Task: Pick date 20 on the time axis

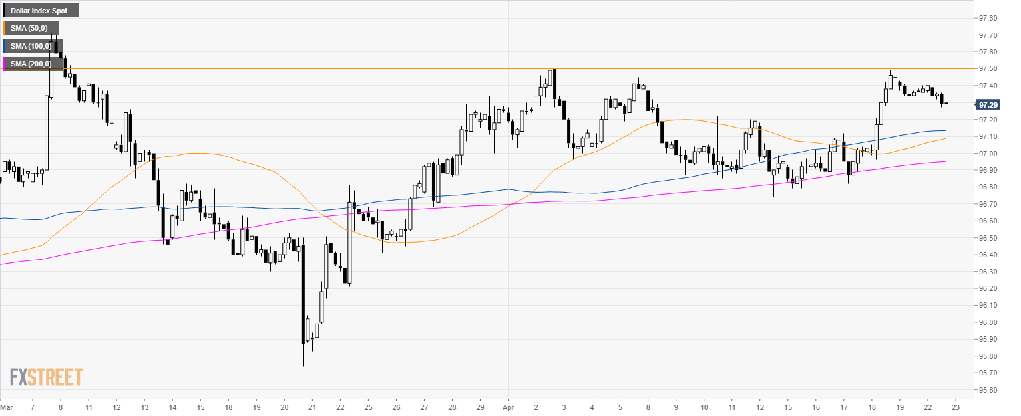Action: 284,405
